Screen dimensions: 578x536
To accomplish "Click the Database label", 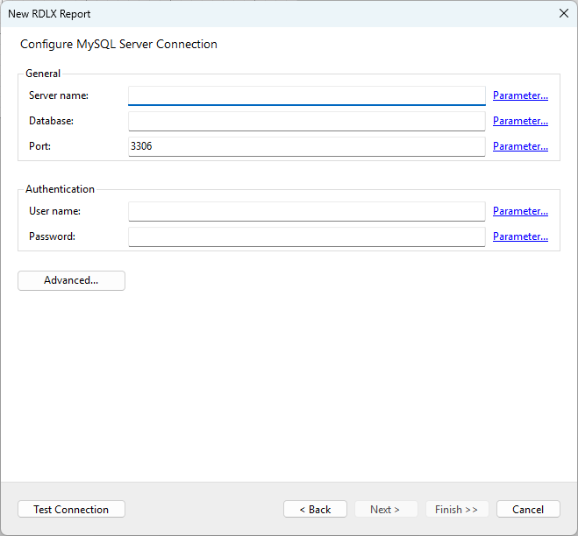I will [51, 121].
